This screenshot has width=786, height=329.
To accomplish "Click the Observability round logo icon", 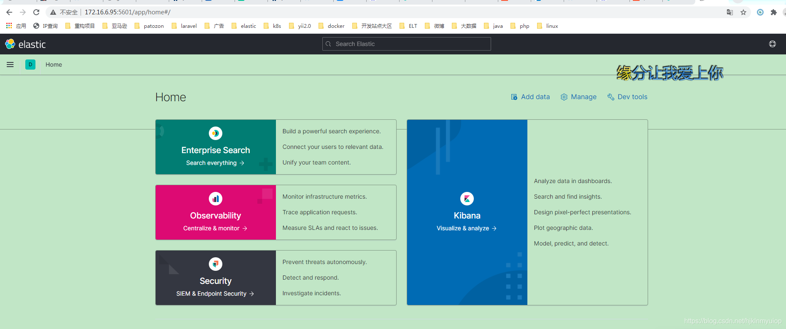I will [216, 199].
